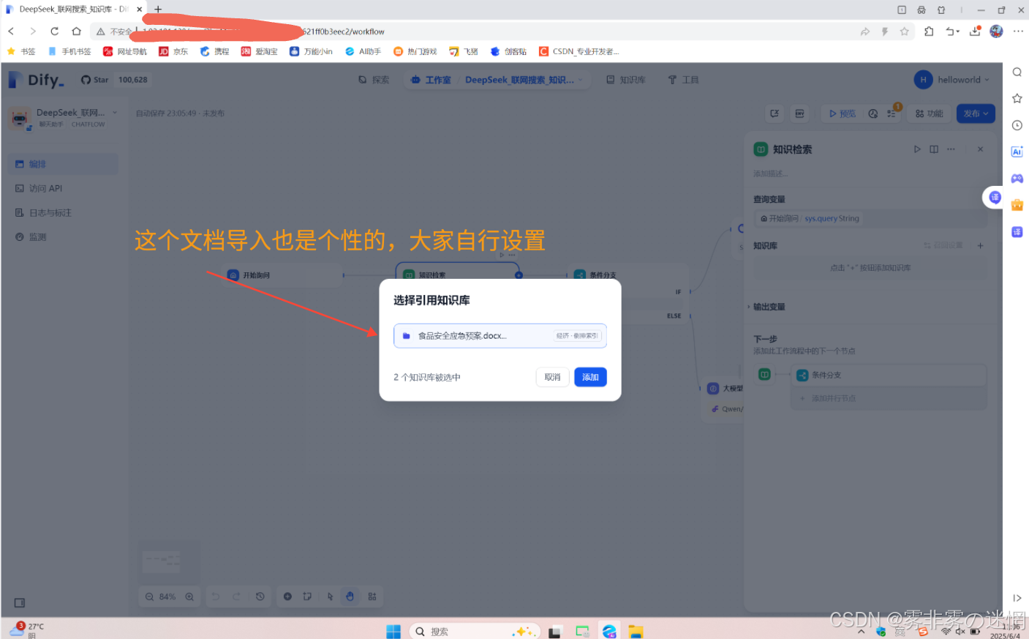Click the organize nodes grid icon
The image size is (1029, 639).
pos(372,597)
